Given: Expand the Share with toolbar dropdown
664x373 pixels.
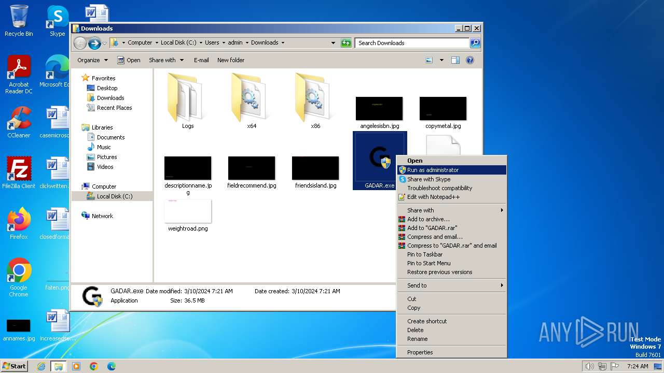Looking at the screenshot, I should click(x=167, y=60).
